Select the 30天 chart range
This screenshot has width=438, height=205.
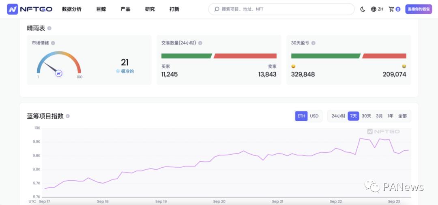coord(366,116)
